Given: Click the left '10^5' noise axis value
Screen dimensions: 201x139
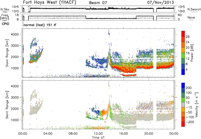Looking at the screenshot, I should pyautogui.click(x=15, y=7).
